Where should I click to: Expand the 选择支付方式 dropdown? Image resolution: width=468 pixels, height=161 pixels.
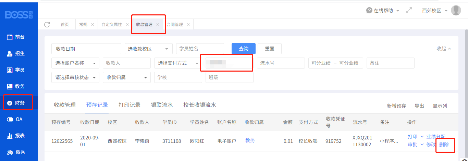tap(178, 63)
